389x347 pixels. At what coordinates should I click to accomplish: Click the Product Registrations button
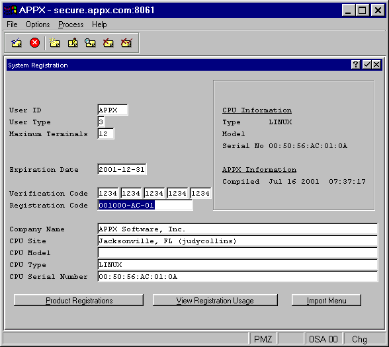[x=79, y=300]
